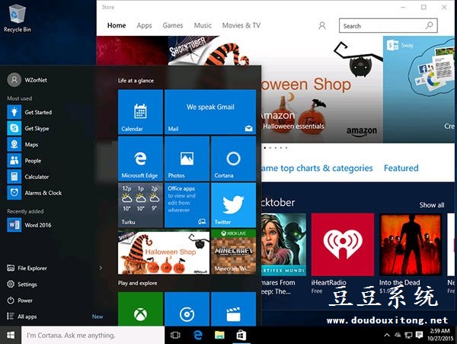Open File Explorer from Start menu
This screenshot has height=344, width=457.
[x=27, y=268]
